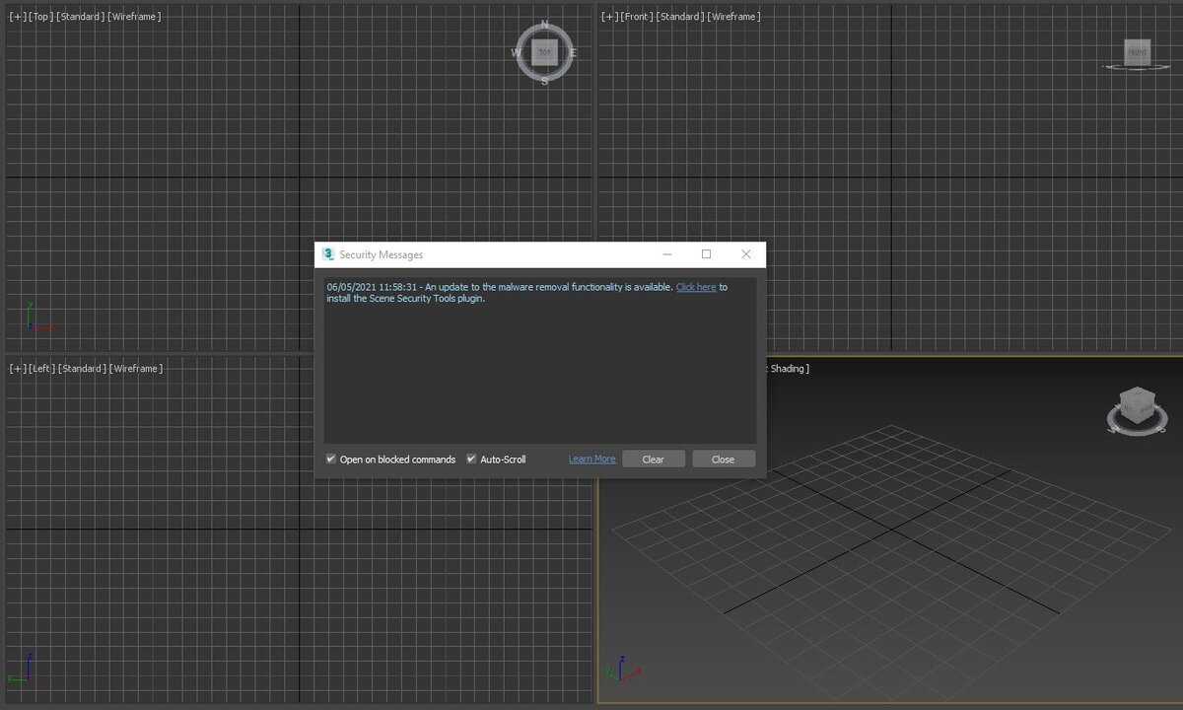The height and width of the screenshot is (710, 1183).
Task: Click the FRONT face of Front viewport ViewCube
Action: pyautogui.click(x=1138, y=52)
